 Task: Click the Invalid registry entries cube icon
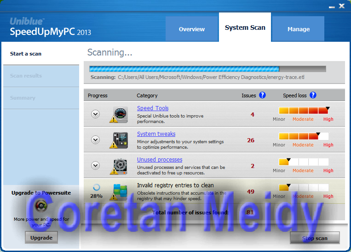coord(119,192)
